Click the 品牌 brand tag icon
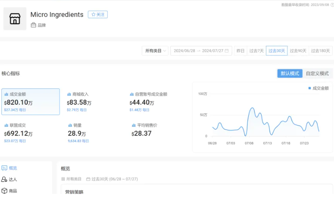This screenshot has height=200, width=334. [x=33, y=26]
